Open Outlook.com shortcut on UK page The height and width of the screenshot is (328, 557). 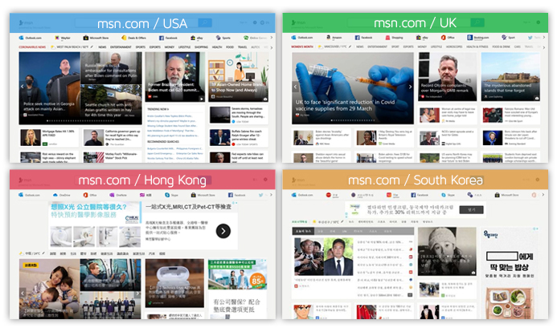[x=302, y=37]
